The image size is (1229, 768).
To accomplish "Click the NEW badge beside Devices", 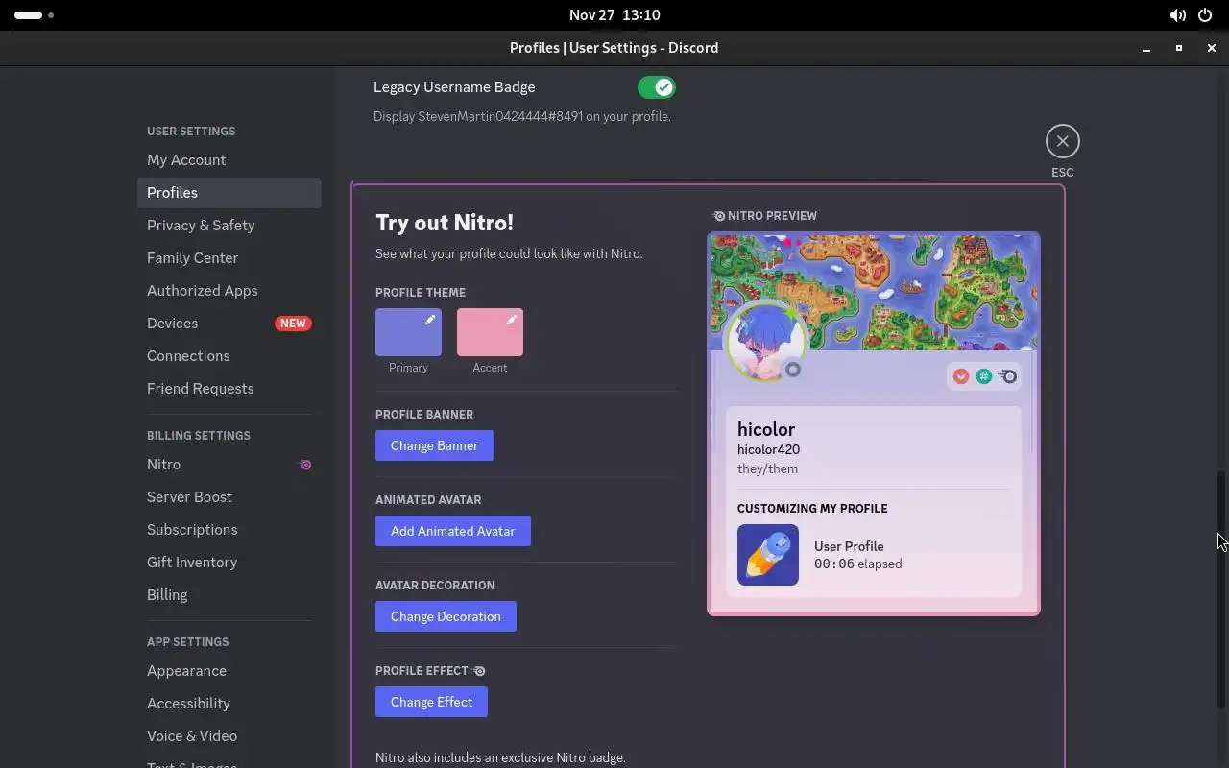I will (293, 324).
